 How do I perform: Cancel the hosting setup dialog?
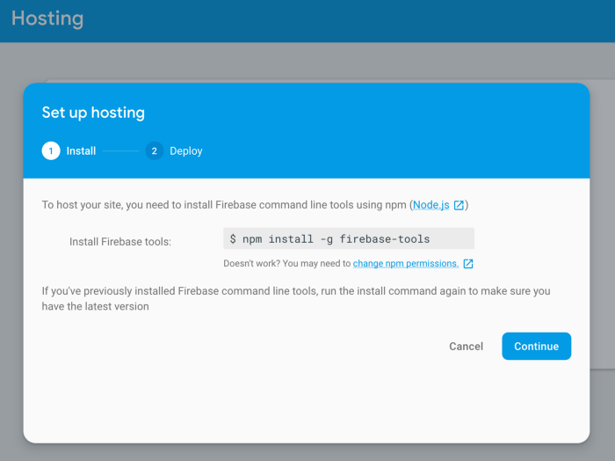pyautogui.click(x=466, y=347)
